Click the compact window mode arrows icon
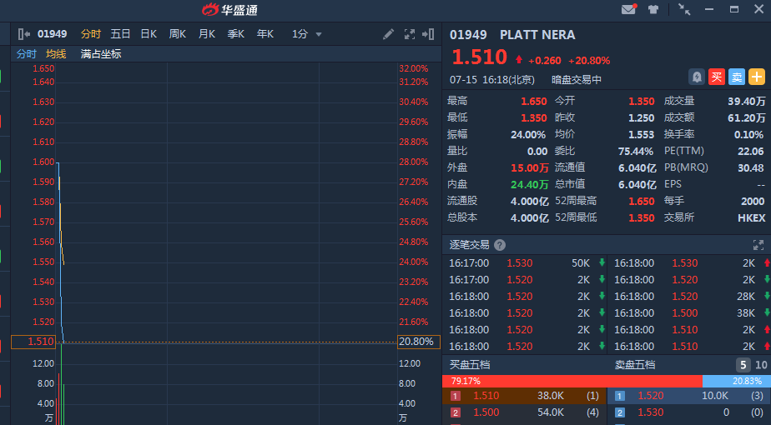The height and width of the screenshot is (425, 771). tap(684, 10)
